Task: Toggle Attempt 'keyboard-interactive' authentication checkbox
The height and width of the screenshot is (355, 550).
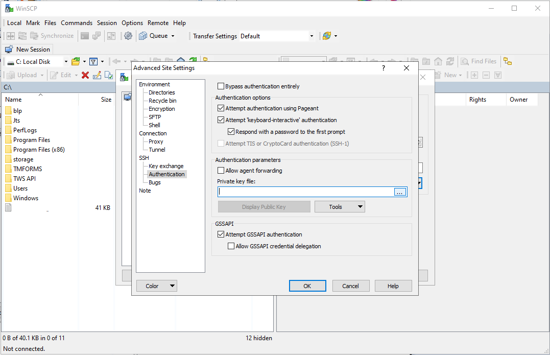Action: (221, 120)
